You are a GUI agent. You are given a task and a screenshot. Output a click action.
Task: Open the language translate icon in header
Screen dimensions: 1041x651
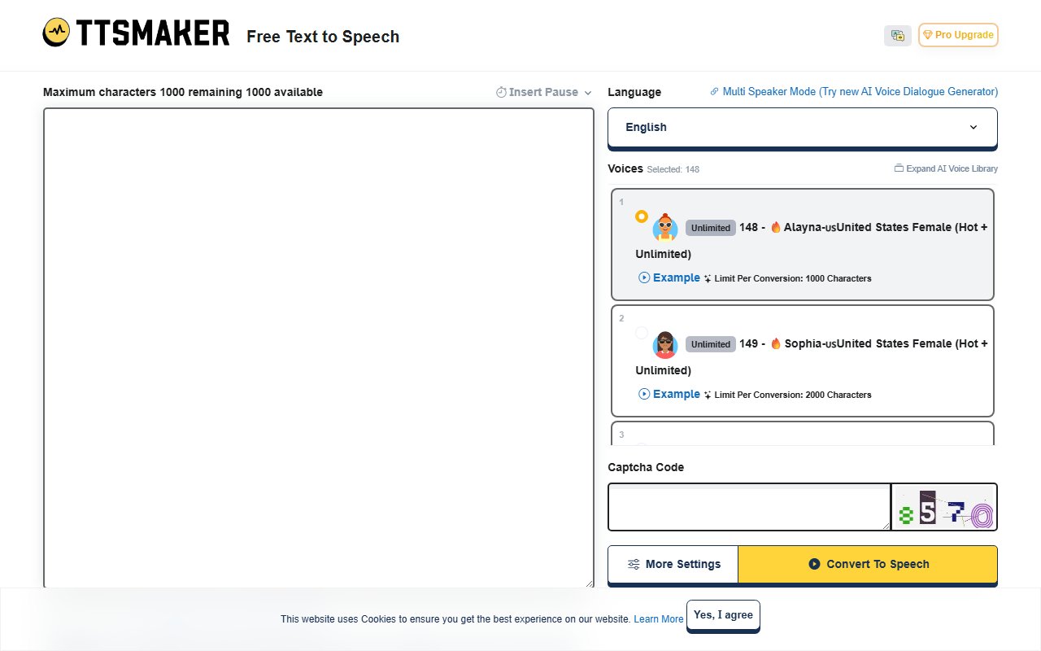point(898,35)
